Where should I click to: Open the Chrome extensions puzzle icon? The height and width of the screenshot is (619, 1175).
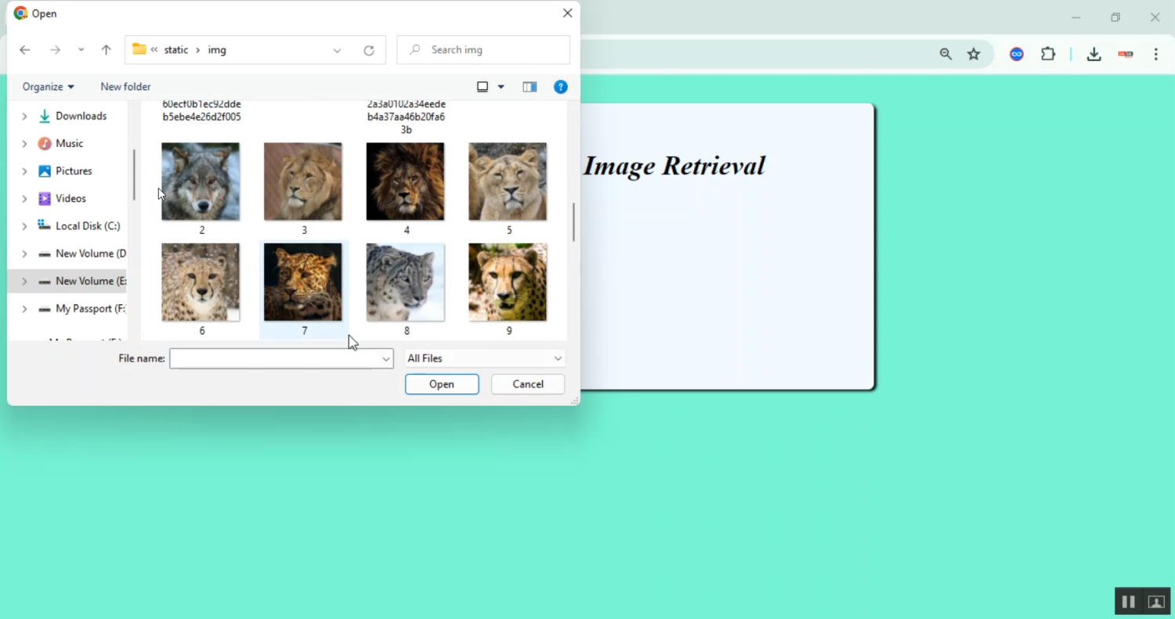tap(1048, 54)
